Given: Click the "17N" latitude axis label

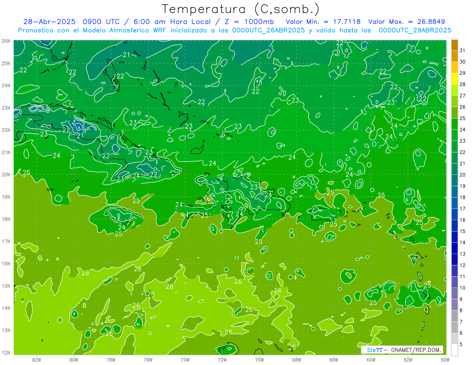Looking at the screenshot, I should pyautogui.click(x=6, y=241).
